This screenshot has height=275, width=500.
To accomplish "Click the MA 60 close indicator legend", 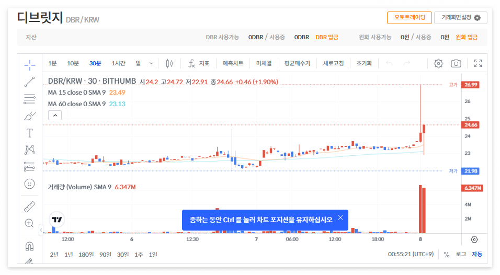I will pyautogui.click(x=76, y=104).
